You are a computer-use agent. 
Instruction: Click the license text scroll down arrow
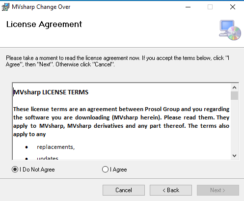[234, 155]
